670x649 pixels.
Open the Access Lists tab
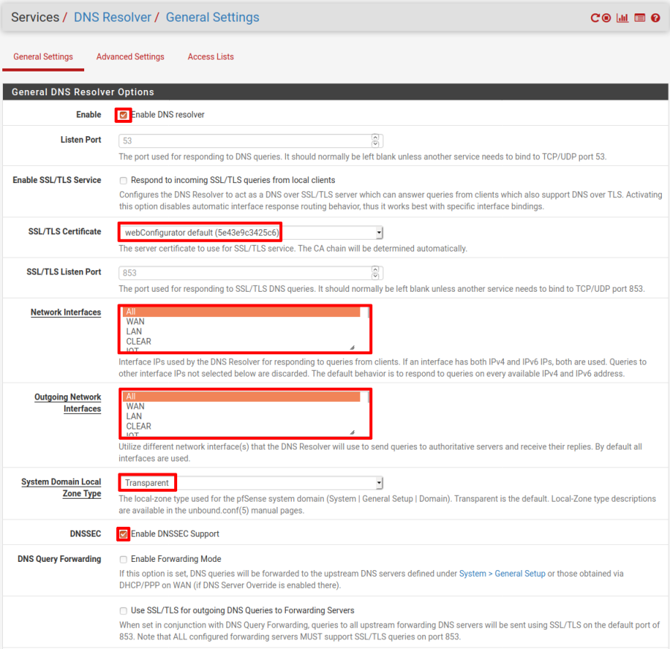coord(211,57)
